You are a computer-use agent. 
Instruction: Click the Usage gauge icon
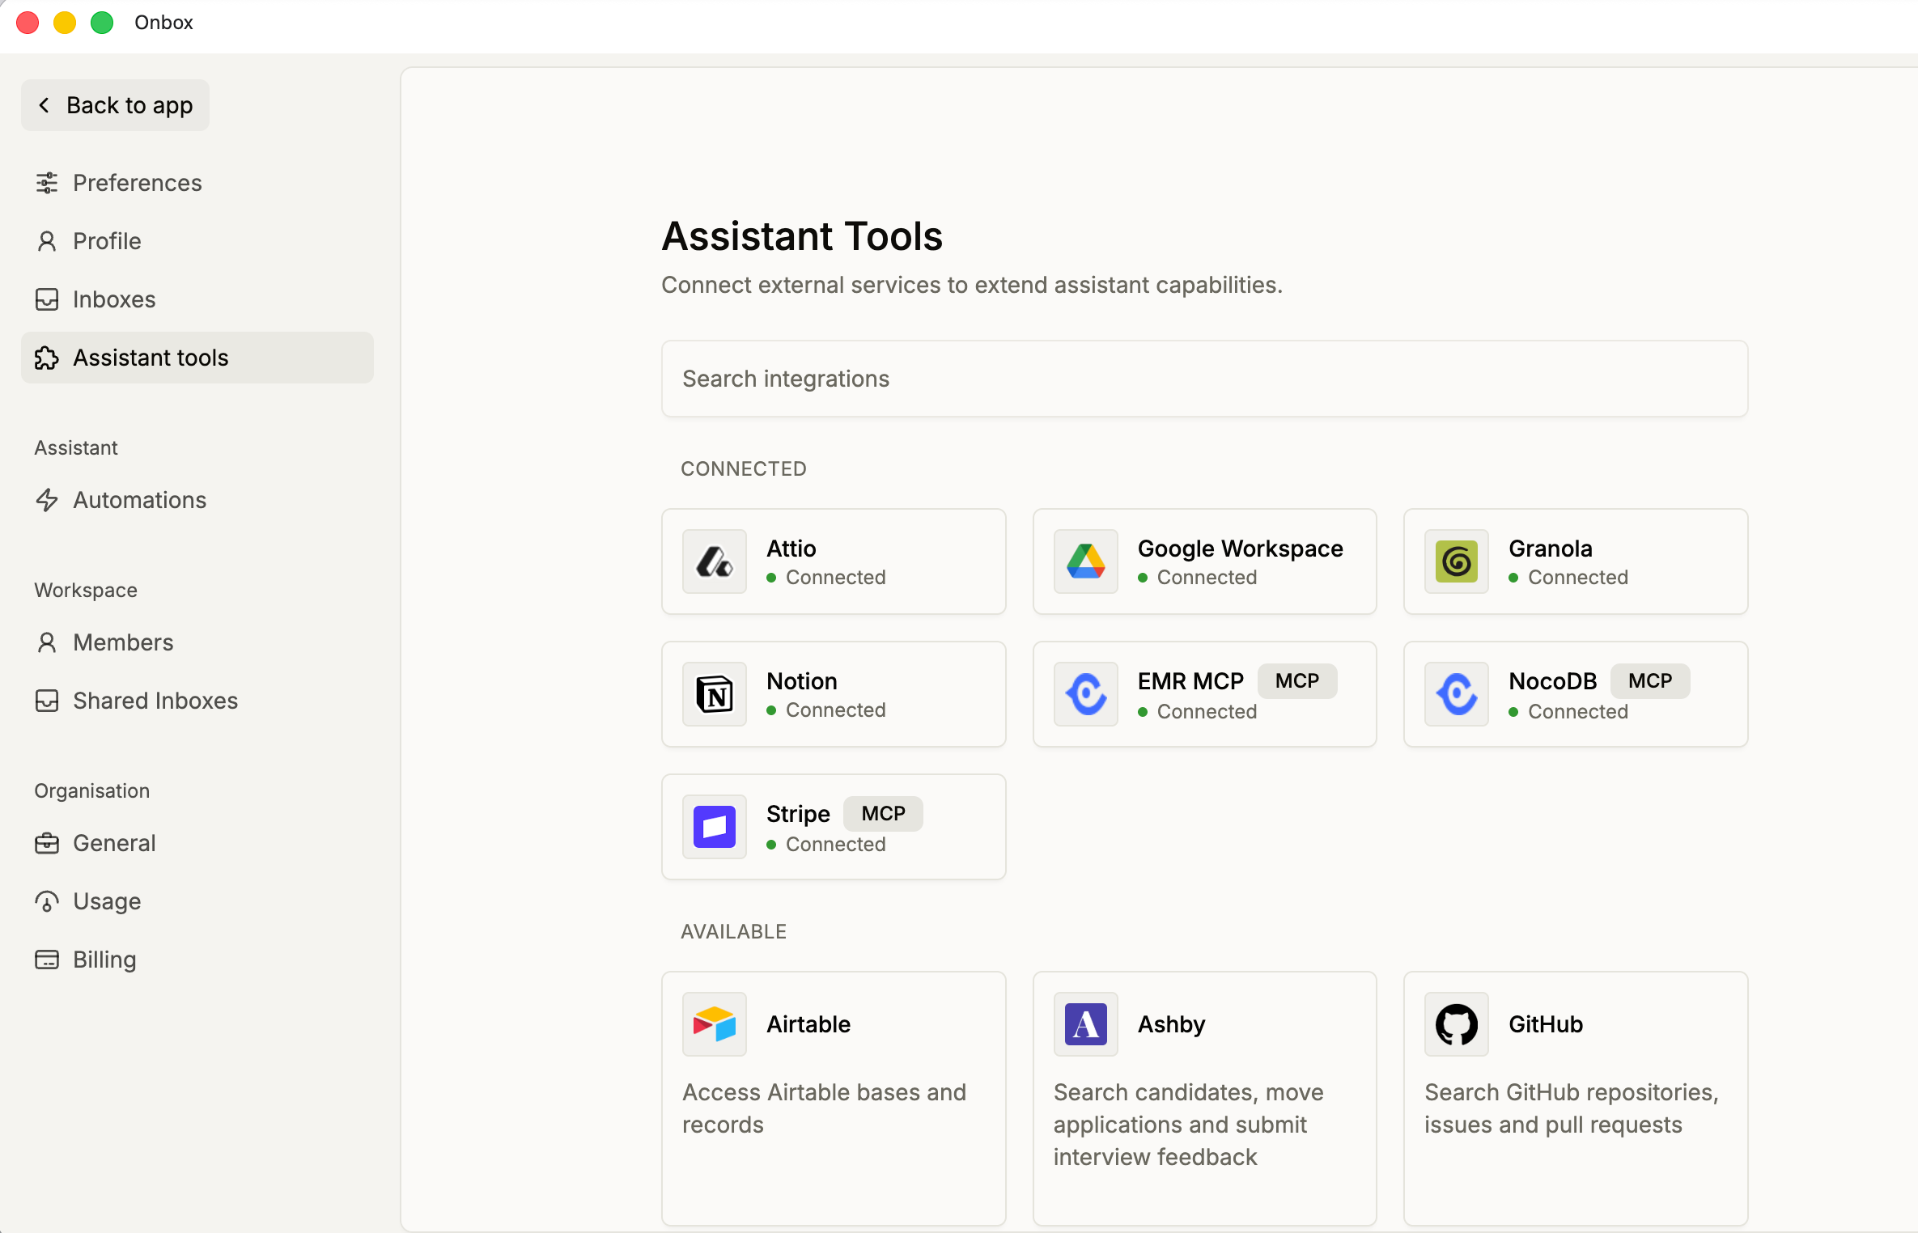pyautogui.click(x=47, y=901)
